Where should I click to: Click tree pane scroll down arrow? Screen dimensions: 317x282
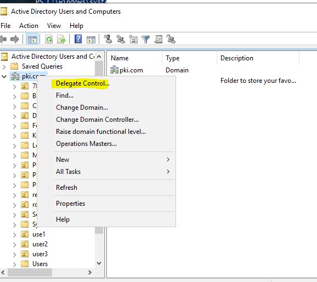(x=99, y=263)
